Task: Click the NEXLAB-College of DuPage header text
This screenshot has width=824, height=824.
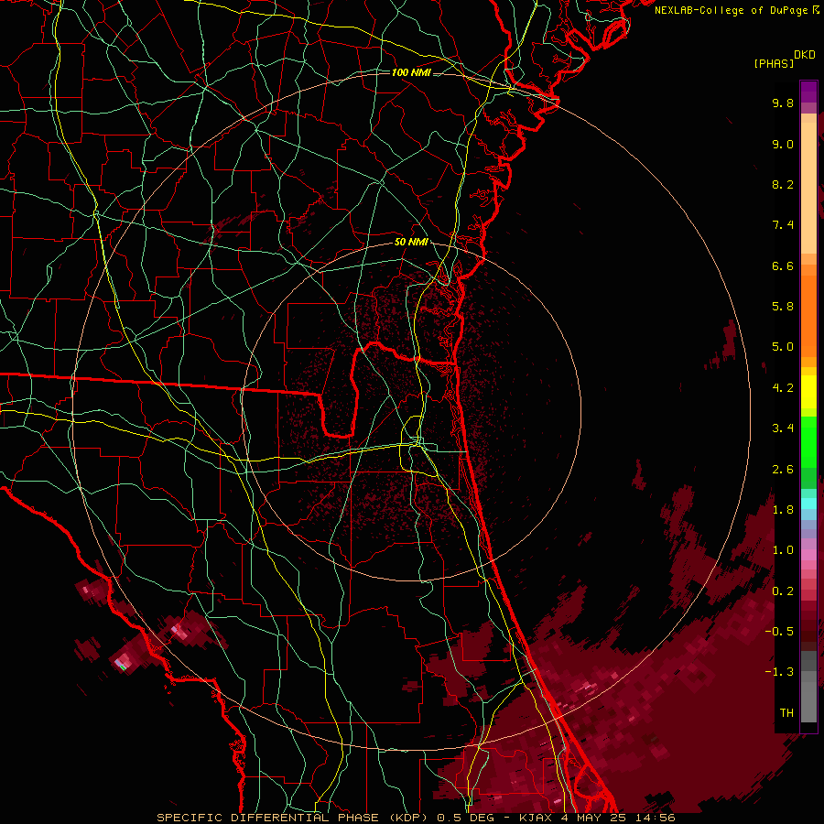Action: coord(733,10)
